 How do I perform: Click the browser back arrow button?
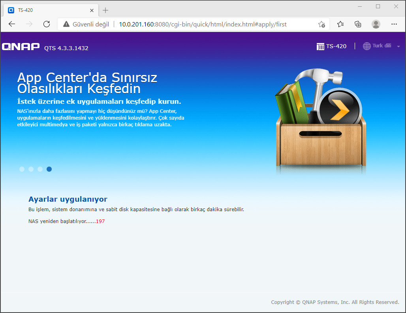[x=12, y=24]
